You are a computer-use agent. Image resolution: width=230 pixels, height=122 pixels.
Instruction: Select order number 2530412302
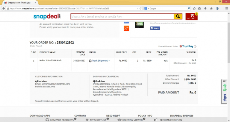65,43
